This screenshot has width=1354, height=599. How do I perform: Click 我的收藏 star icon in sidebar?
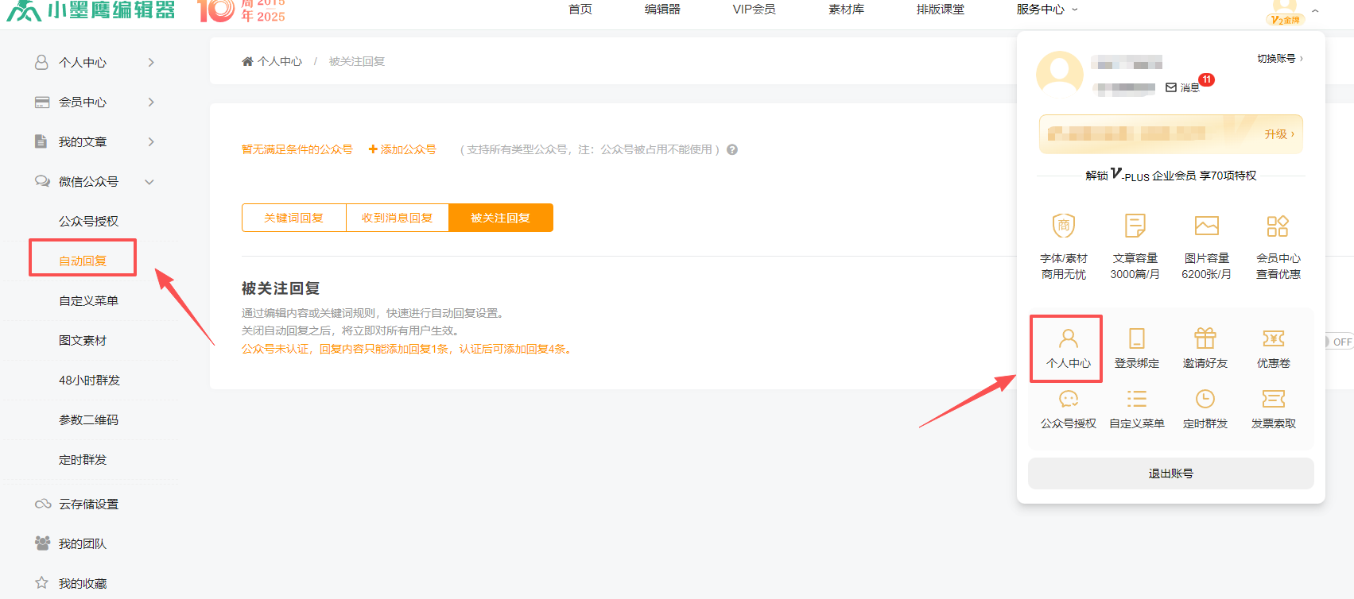41,582
